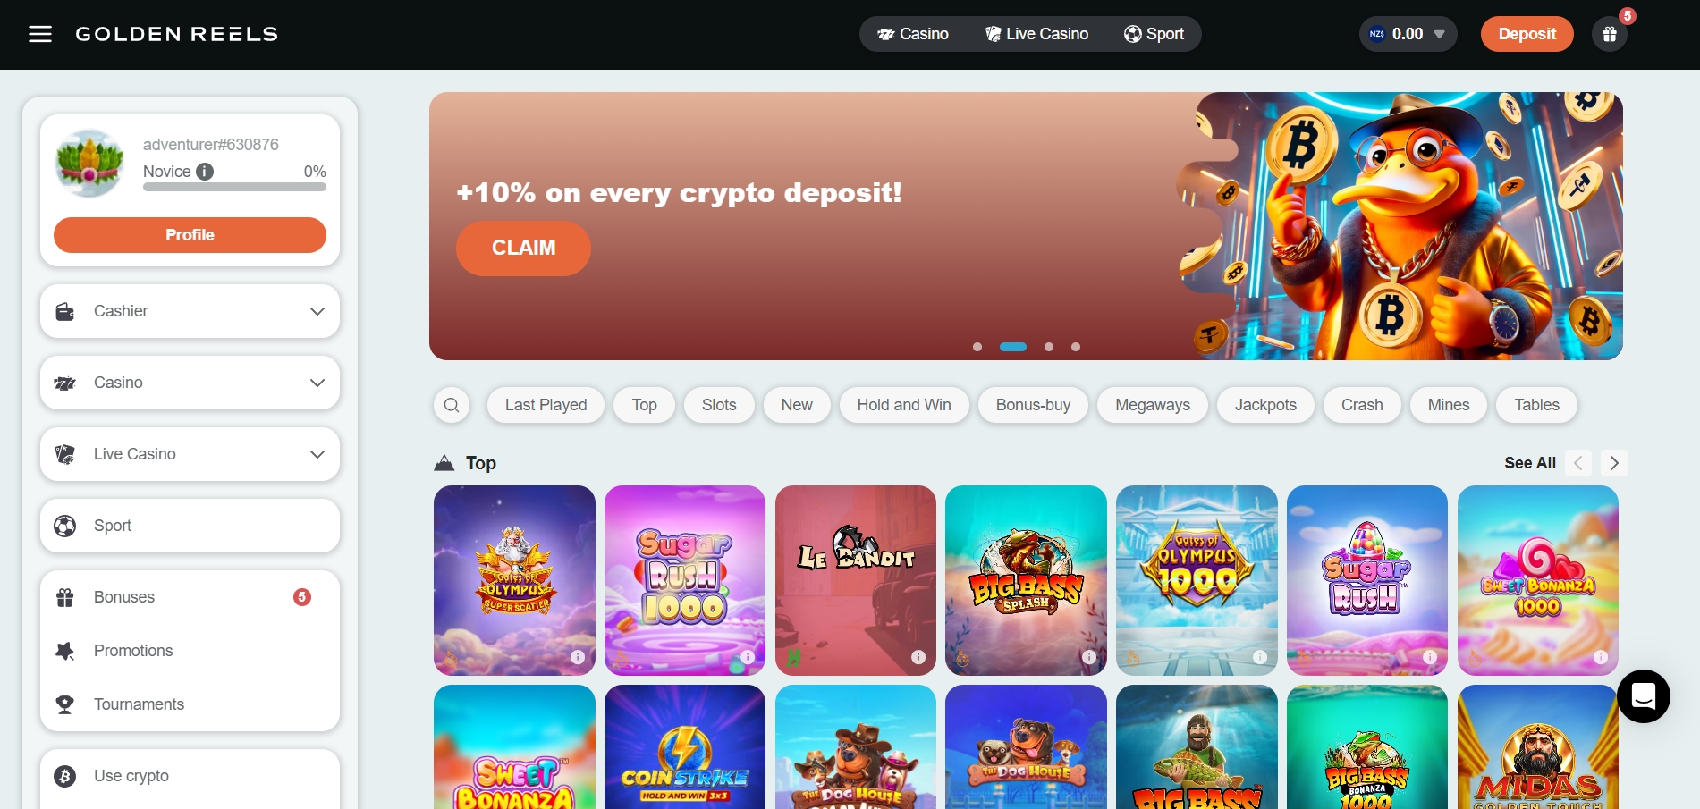The height and width of the screenshot is (809, 1700).
Task: Open the NZ$ balance dropdown
Action: [1408, 34]
